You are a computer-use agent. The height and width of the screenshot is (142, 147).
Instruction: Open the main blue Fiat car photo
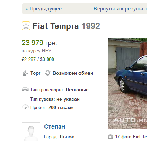pos(127,83)
